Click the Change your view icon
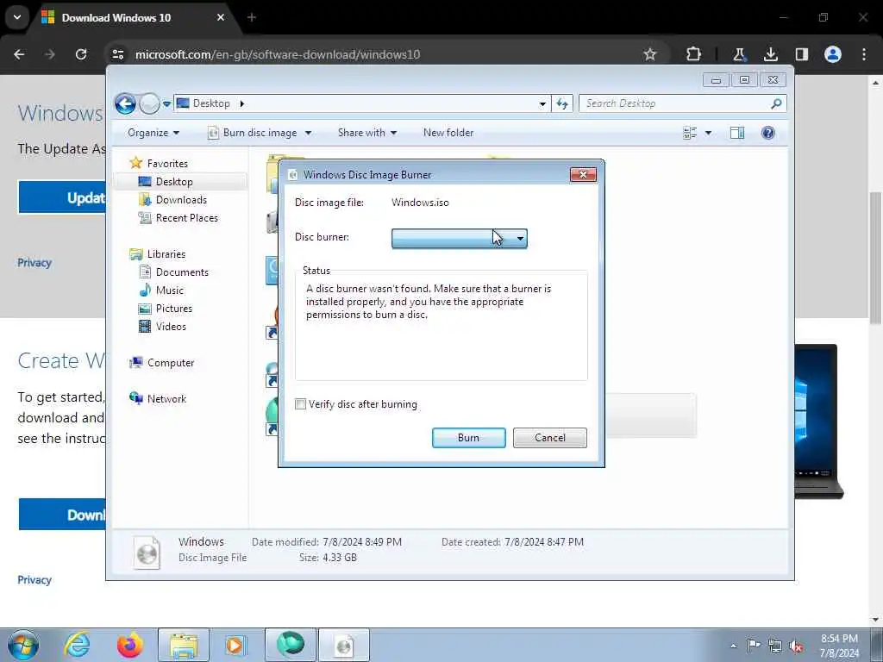Image resolution: width=883 pixels, height=662 pixels. tap(690, 133)
